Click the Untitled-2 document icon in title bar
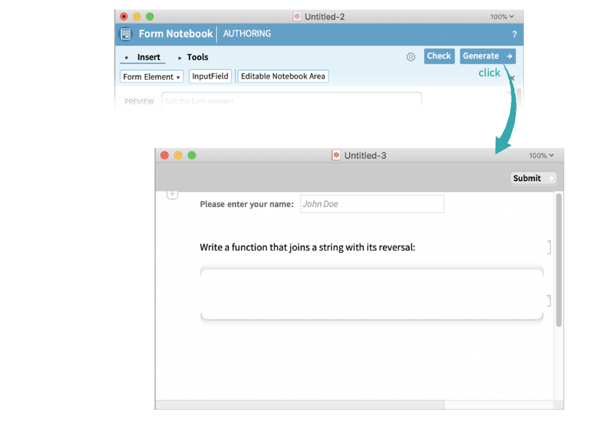This screenshot has width=604, height=440. click(297, 17)
